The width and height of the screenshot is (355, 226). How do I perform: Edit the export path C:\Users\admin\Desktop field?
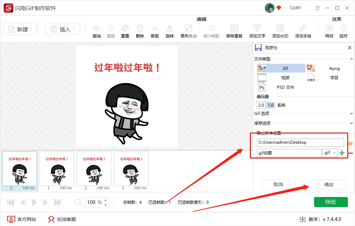(301, 142)
